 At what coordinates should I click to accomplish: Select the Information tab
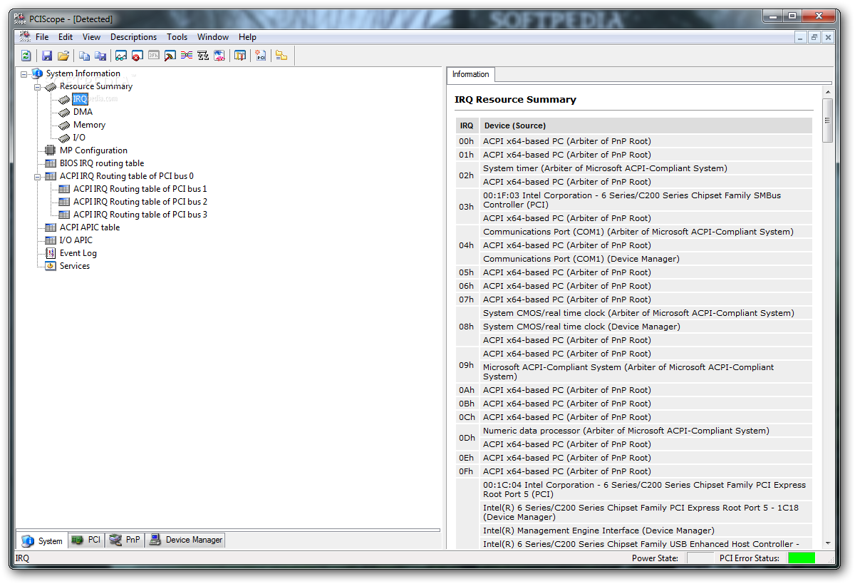(x=470, y=74)
